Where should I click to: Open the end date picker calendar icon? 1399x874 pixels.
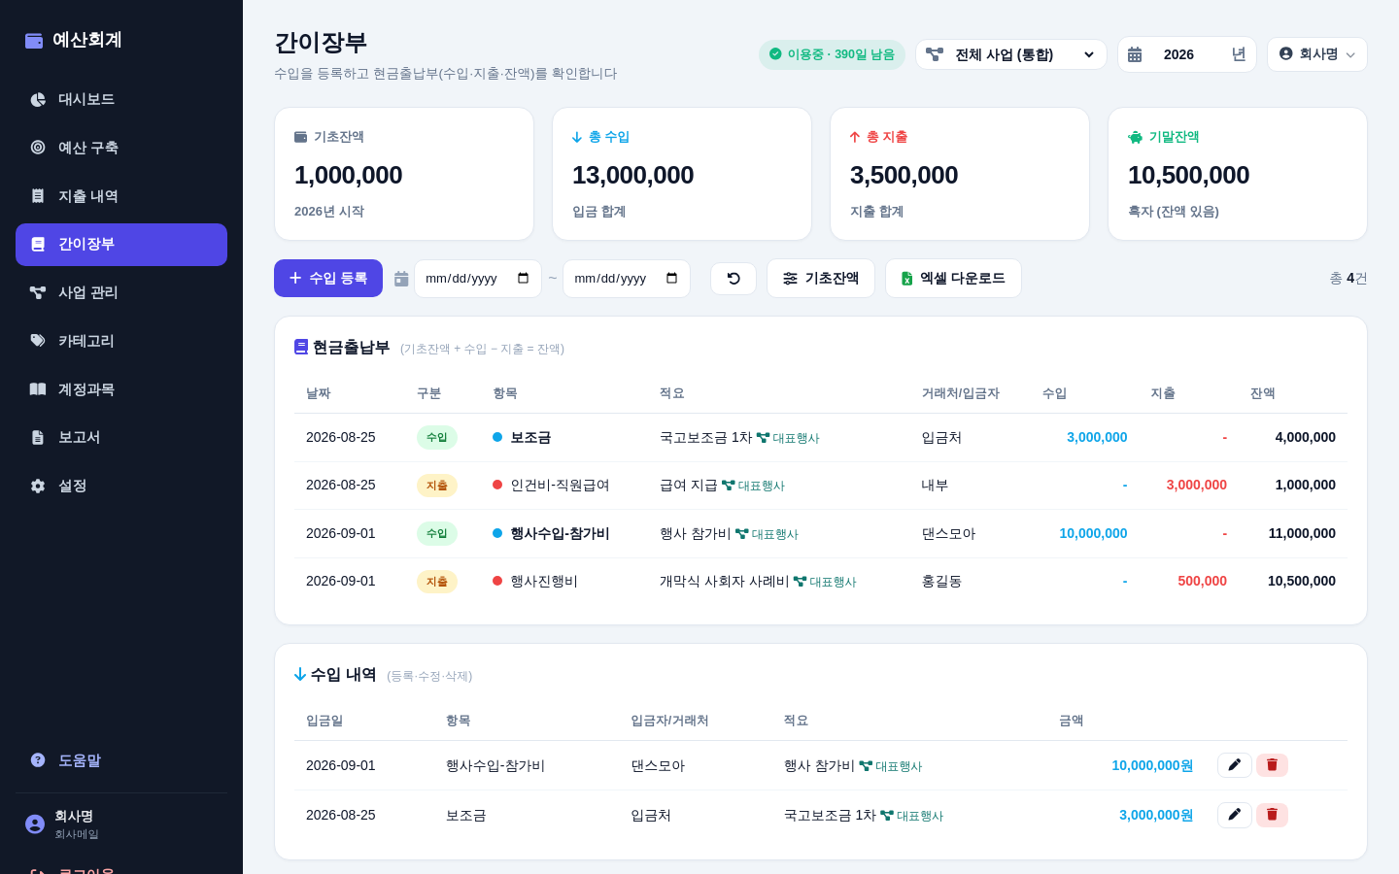coord(672,279)
